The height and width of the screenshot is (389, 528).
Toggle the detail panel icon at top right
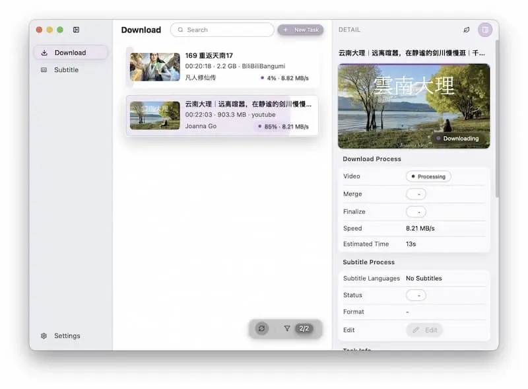(x=485, y=30)
